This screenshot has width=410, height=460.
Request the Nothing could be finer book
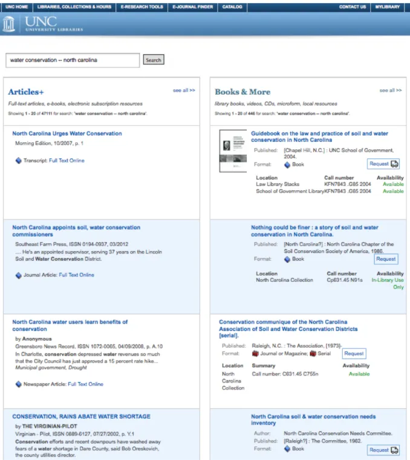coord(386,259)
